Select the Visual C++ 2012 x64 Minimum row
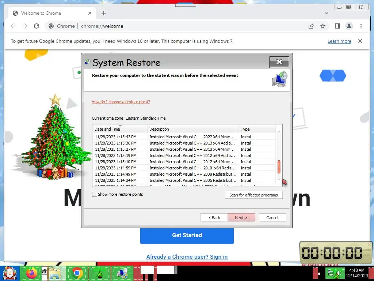Viewport: 374px width, 281px height. coord(184,162)
